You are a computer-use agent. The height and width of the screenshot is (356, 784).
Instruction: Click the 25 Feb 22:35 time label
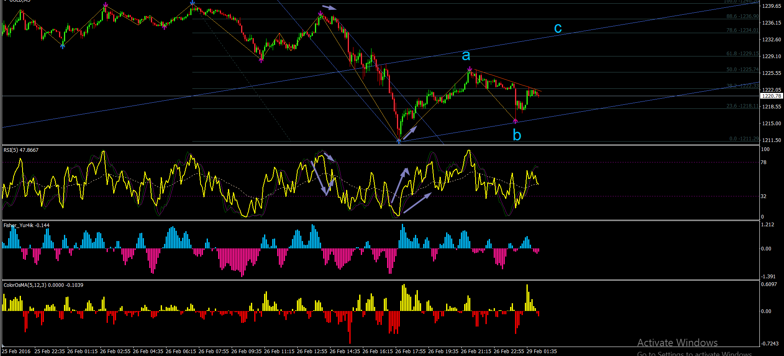coord(50,351)
